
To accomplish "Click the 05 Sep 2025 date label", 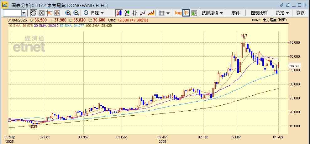I will (10, 139).
